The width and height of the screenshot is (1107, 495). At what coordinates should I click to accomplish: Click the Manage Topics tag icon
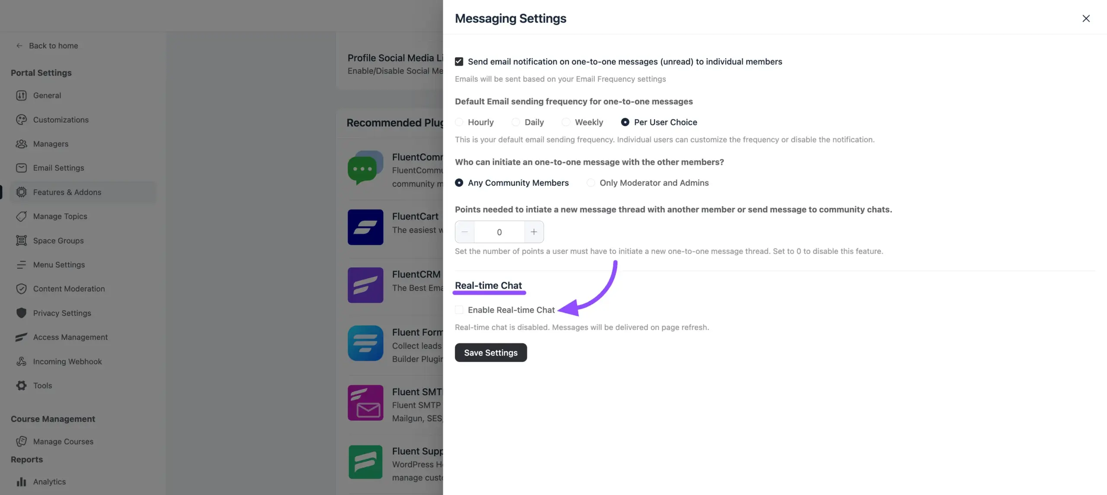click(21, 216)
